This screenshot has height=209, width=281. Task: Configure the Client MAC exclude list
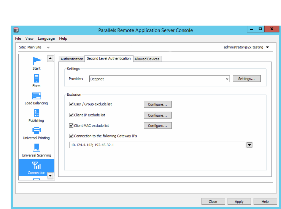pyautogui.click(x=157, y=126)
